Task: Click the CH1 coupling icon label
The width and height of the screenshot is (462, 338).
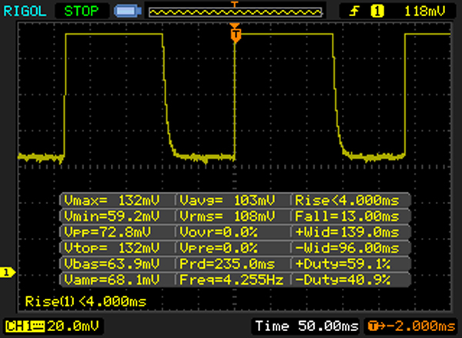Action: (25, 326)
